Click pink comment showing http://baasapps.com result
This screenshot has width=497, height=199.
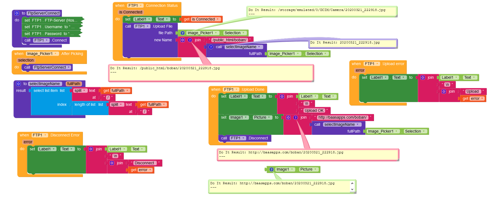308,155
